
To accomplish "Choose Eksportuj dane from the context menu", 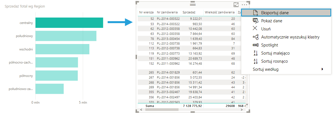I will pyautogui.click(x=275, y=13).
